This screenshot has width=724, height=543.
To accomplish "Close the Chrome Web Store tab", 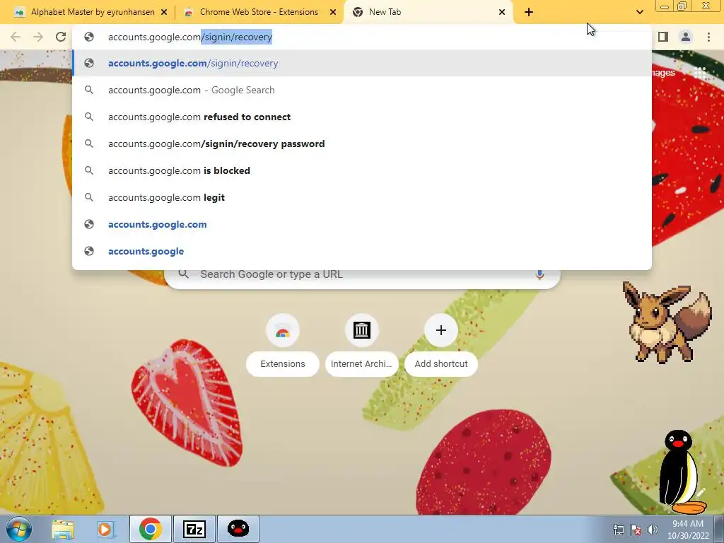I will [333, 13].
